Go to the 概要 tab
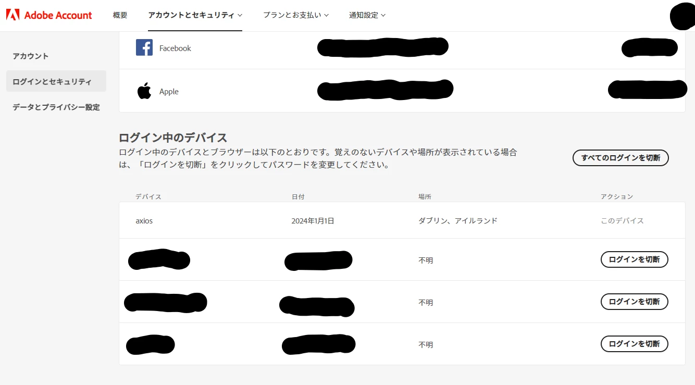Viewport: 695px width, 385px height. coord(120,15)
